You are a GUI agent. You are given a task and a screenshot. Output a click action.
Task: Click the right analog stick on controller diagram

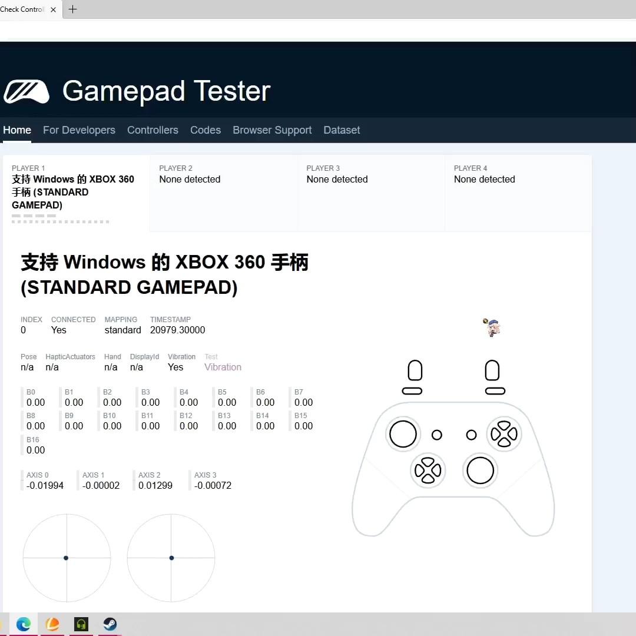pyautogui.click(x=480, y=471)
